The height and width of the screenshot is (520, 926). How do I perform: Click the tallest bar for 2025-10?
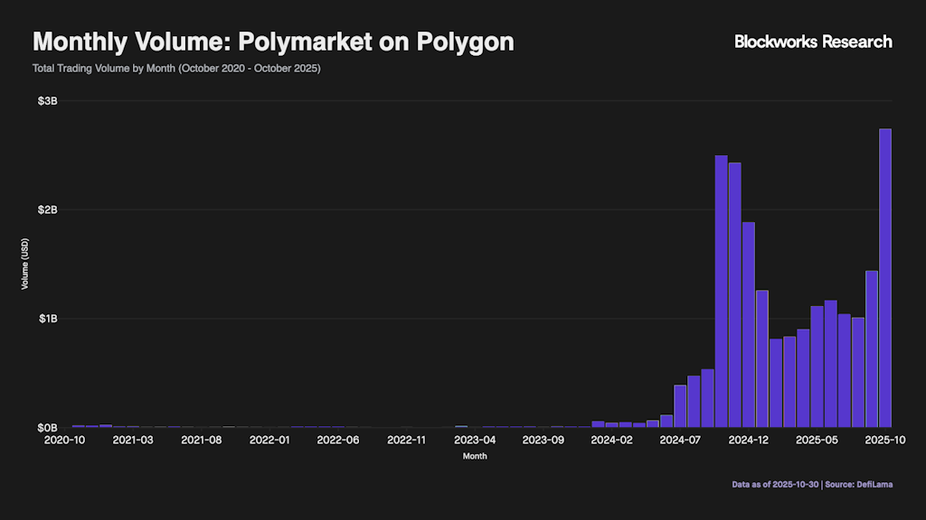tap(885, 278)
